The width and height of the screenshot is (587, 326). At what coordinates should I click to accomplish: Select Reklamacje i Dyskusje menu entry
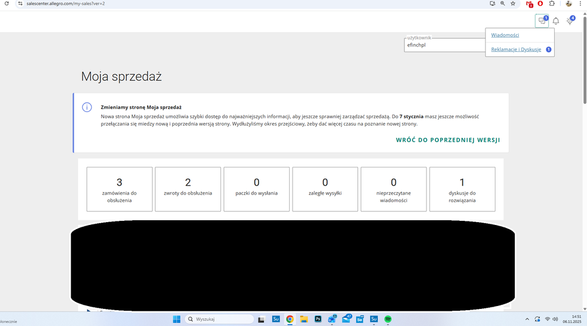coord(516,49)
